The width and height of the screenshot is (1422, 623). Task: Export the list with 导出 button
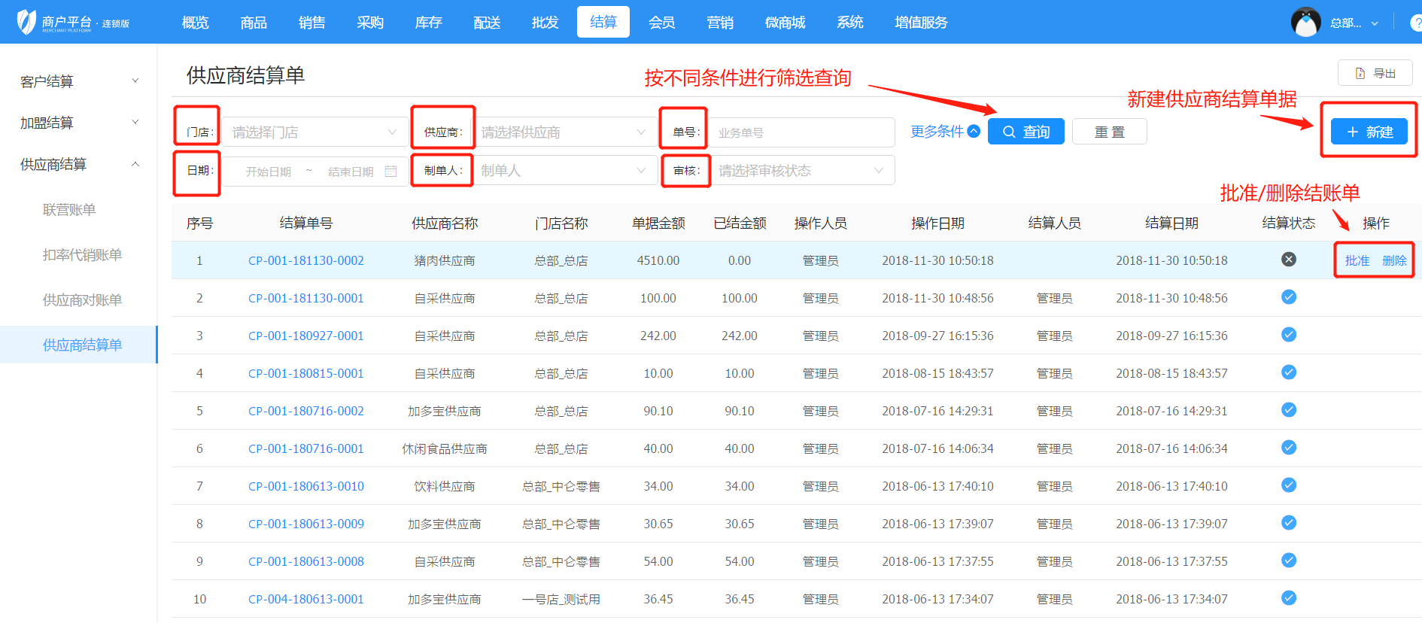pyautogui.click(x=1375, y=73)
